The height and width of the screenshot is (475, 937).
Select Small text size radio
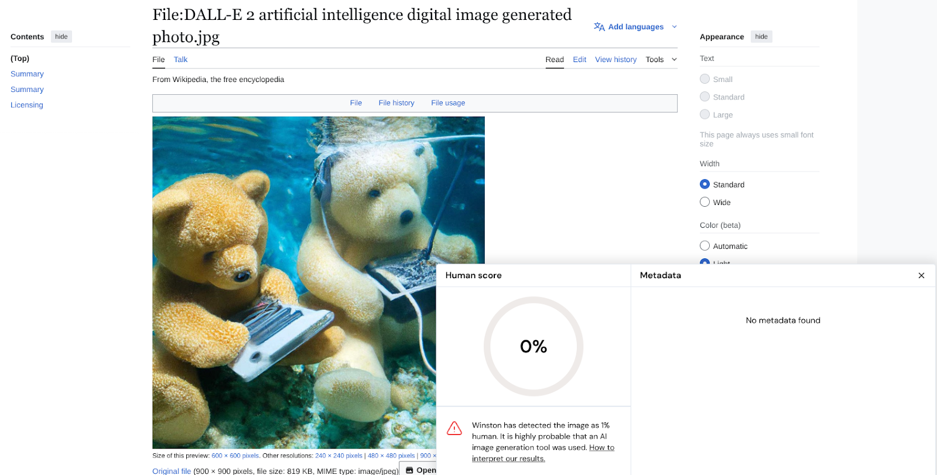click(x=705, y=79)
